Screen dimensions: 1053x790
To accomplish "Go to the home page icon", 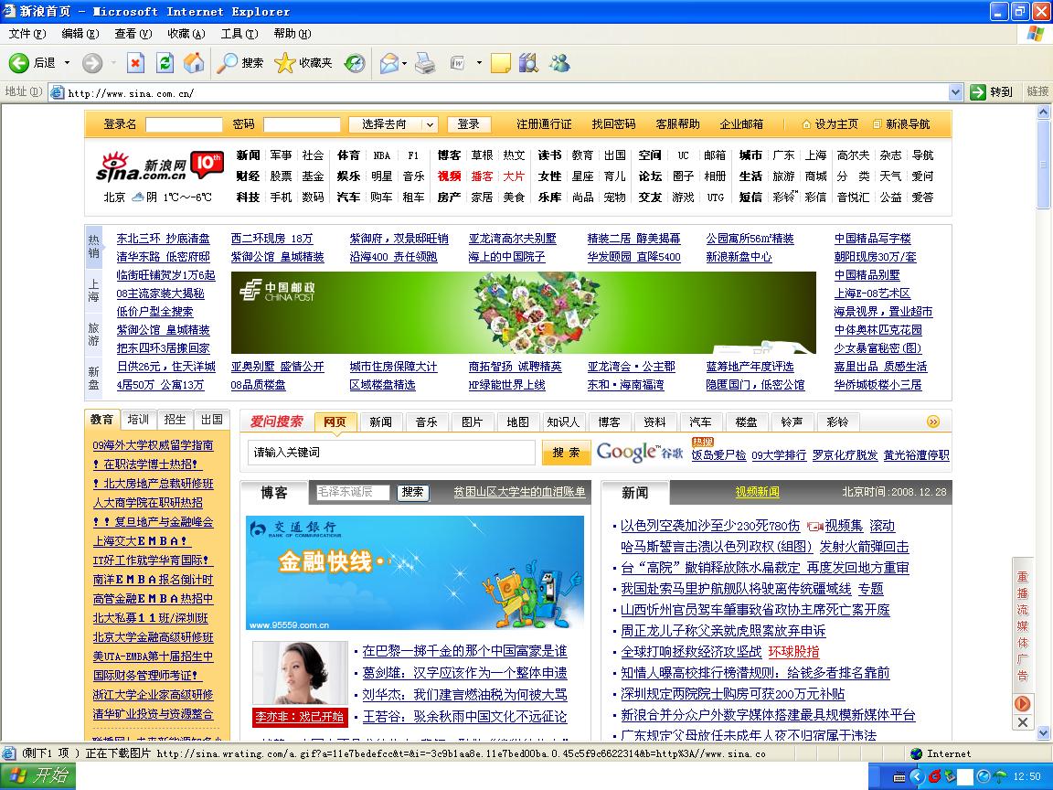I will point(194,63).
